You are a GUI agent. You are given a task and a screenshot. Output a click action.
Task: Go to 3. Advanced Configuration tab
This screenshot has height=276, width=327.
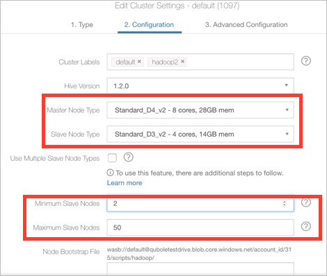[246, 25]
